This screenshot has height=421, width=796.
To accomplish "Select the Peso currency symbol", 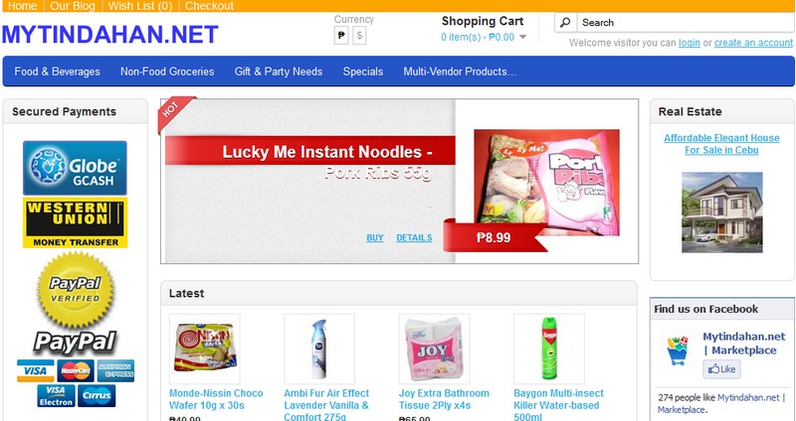I will click(341, 36).
